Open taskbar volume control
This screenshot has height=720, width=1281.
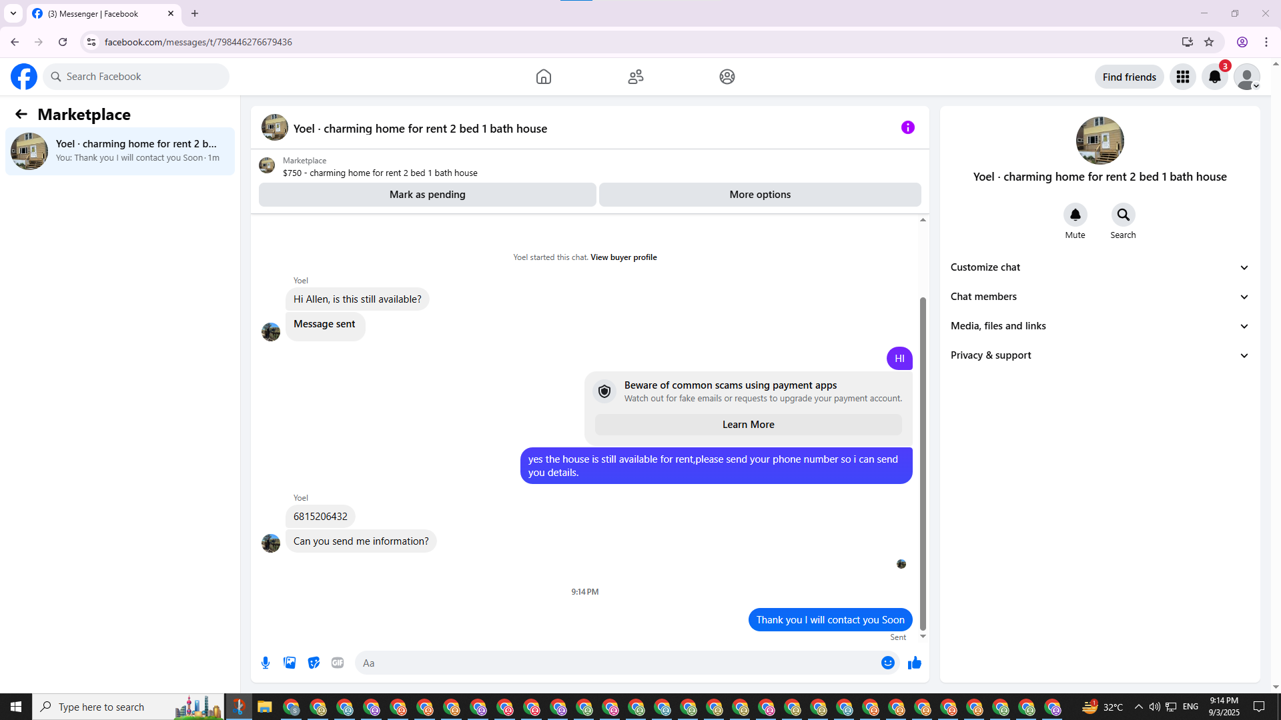[x=1154, y=707]
